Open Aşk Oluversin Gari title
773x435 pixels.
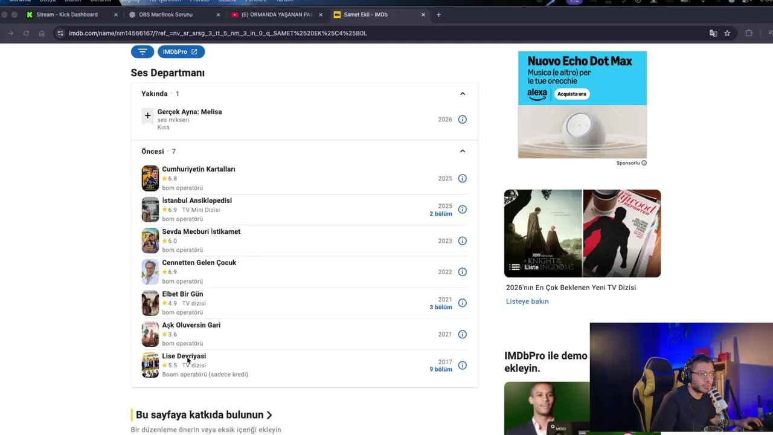pos(191,325)
